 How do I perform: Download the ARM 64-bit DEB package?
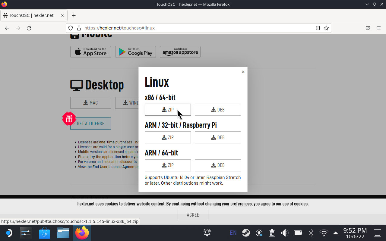click(218, 165)
